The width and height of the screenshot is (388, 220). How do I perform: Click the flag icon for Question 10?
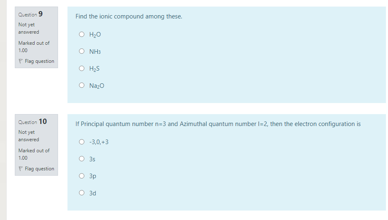coord(21,169)
